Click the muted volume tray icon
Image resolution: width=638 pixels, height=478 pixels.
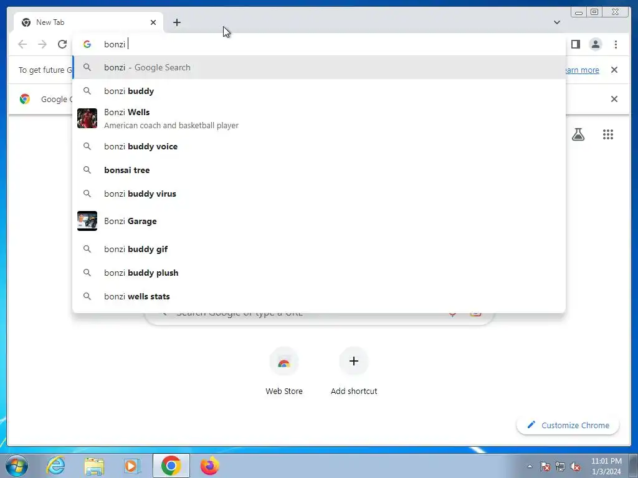pyautogui.click(x=575, y=466)
